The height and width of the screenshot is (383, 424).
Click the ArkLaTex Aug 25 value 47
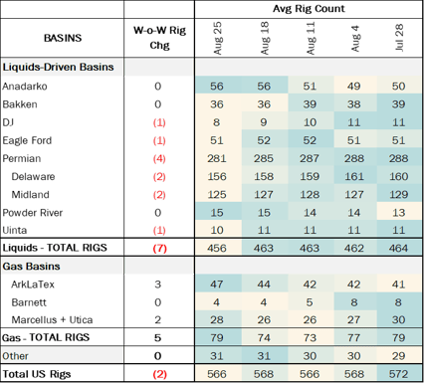(x=217, y=285)
